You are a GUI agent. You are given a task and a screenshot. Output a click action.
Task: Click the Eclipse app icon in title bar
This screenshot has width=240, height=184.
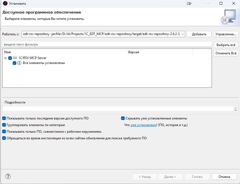[5, 4]
